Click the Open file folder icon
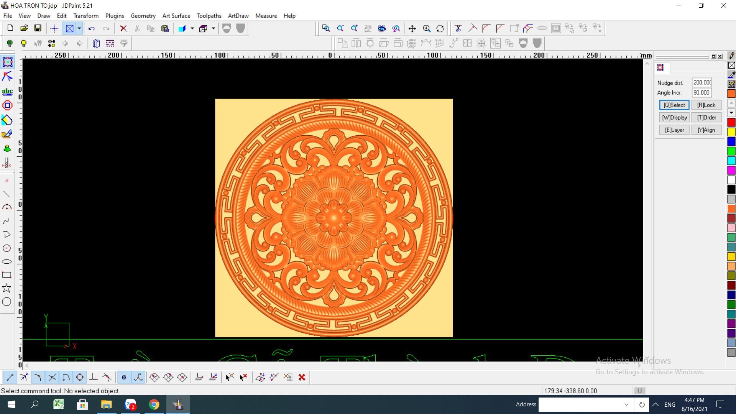 coord(24,28)
